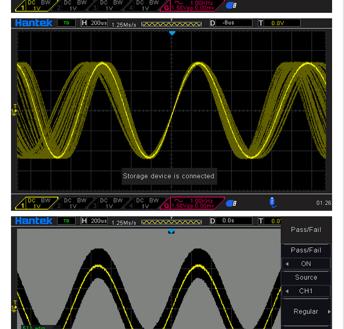Image resolution: width=344 pixels, height=329 pixels.
Task: Click the TD trigger status badge showing -8us delay
Action: click(x=66, y=22)
